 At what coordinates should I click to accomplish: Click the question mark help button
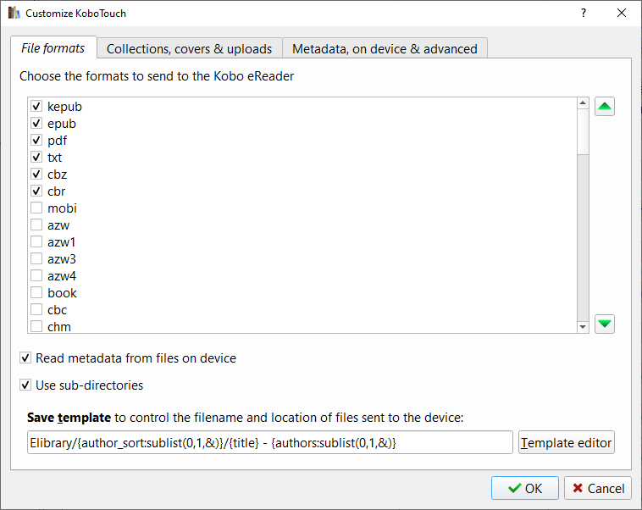(x=583, y=14)
